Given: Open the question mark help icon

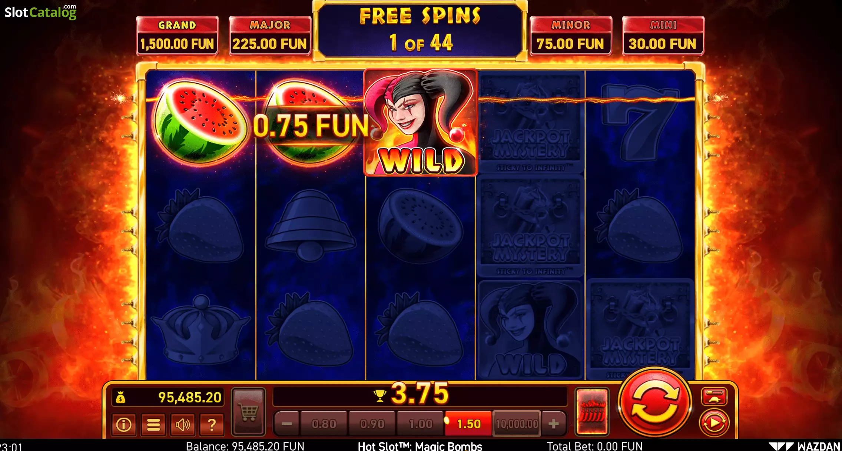Looking at the screenshot, I should tap(212, 424).
